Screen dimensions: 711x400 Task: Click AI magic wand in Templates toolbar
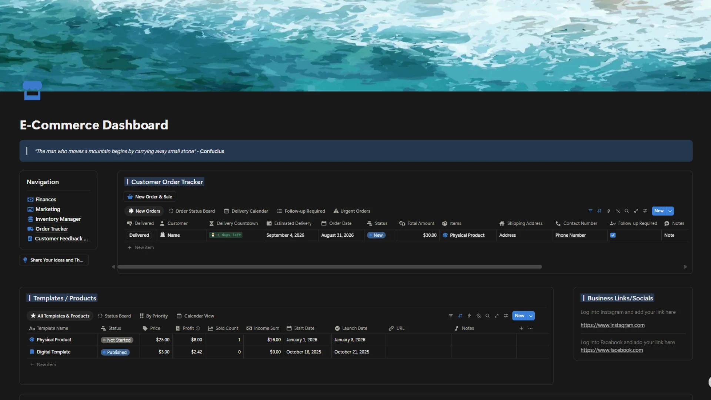click(x=478, y=316)
